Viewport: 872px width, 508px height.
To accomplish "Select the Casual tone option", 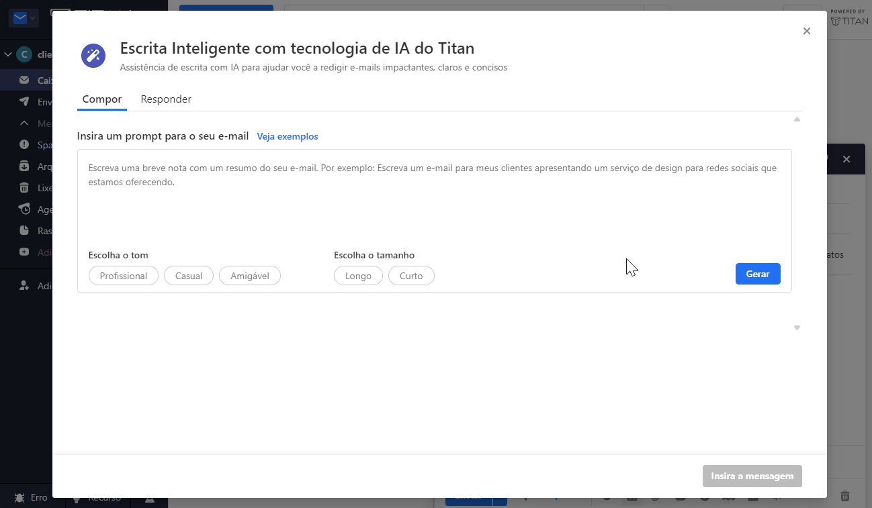I will coord(189,276).
